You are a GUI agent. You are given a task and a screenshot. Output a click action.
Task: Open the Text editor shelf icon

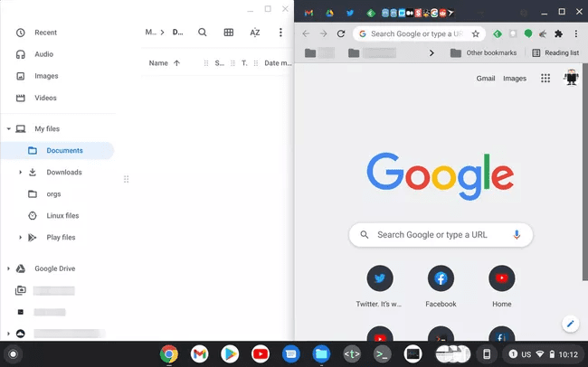pyautogui.click(x=352, y=353)
